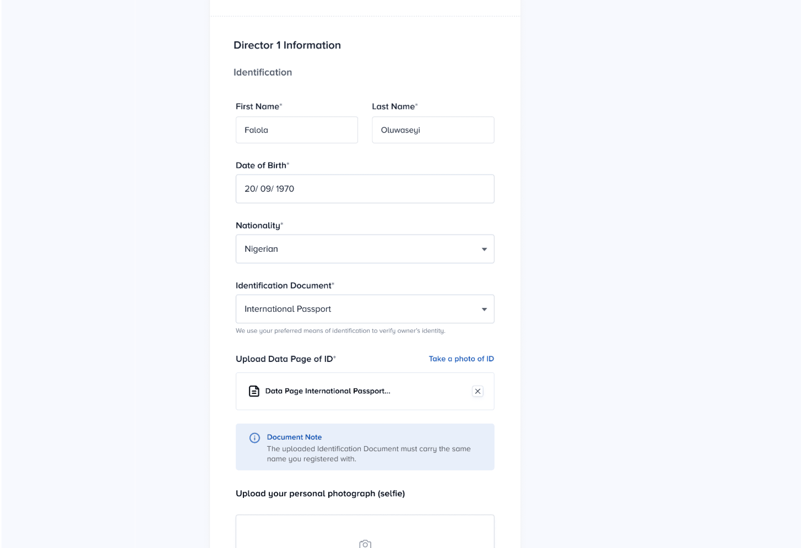Click the Take a photo of ID link
The image size is (801, 548).
[461, 359]
